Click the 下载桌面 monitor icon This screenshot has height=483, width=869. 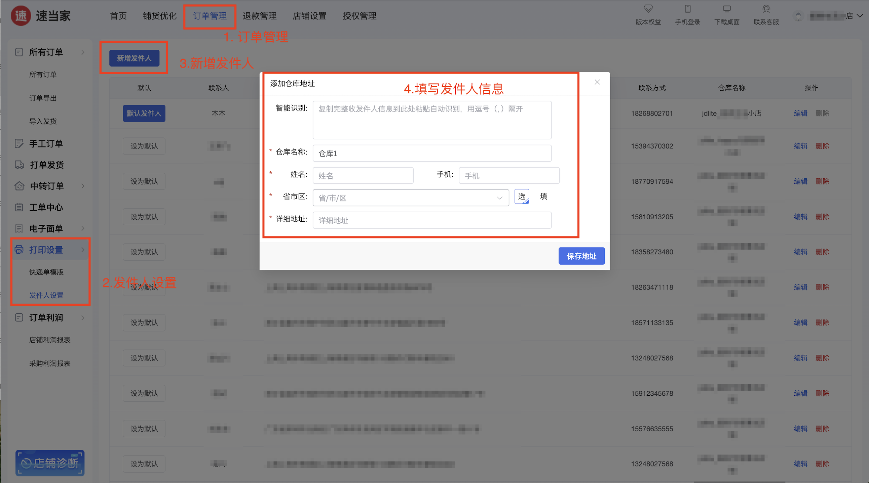pyautogui.click(x=727, y=9)
